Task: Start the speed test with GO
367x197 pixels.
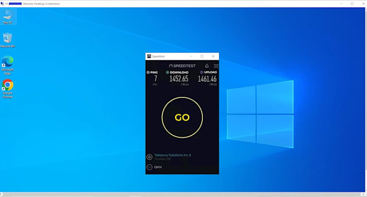Action: pyautogui.click(x=182, y=117)
